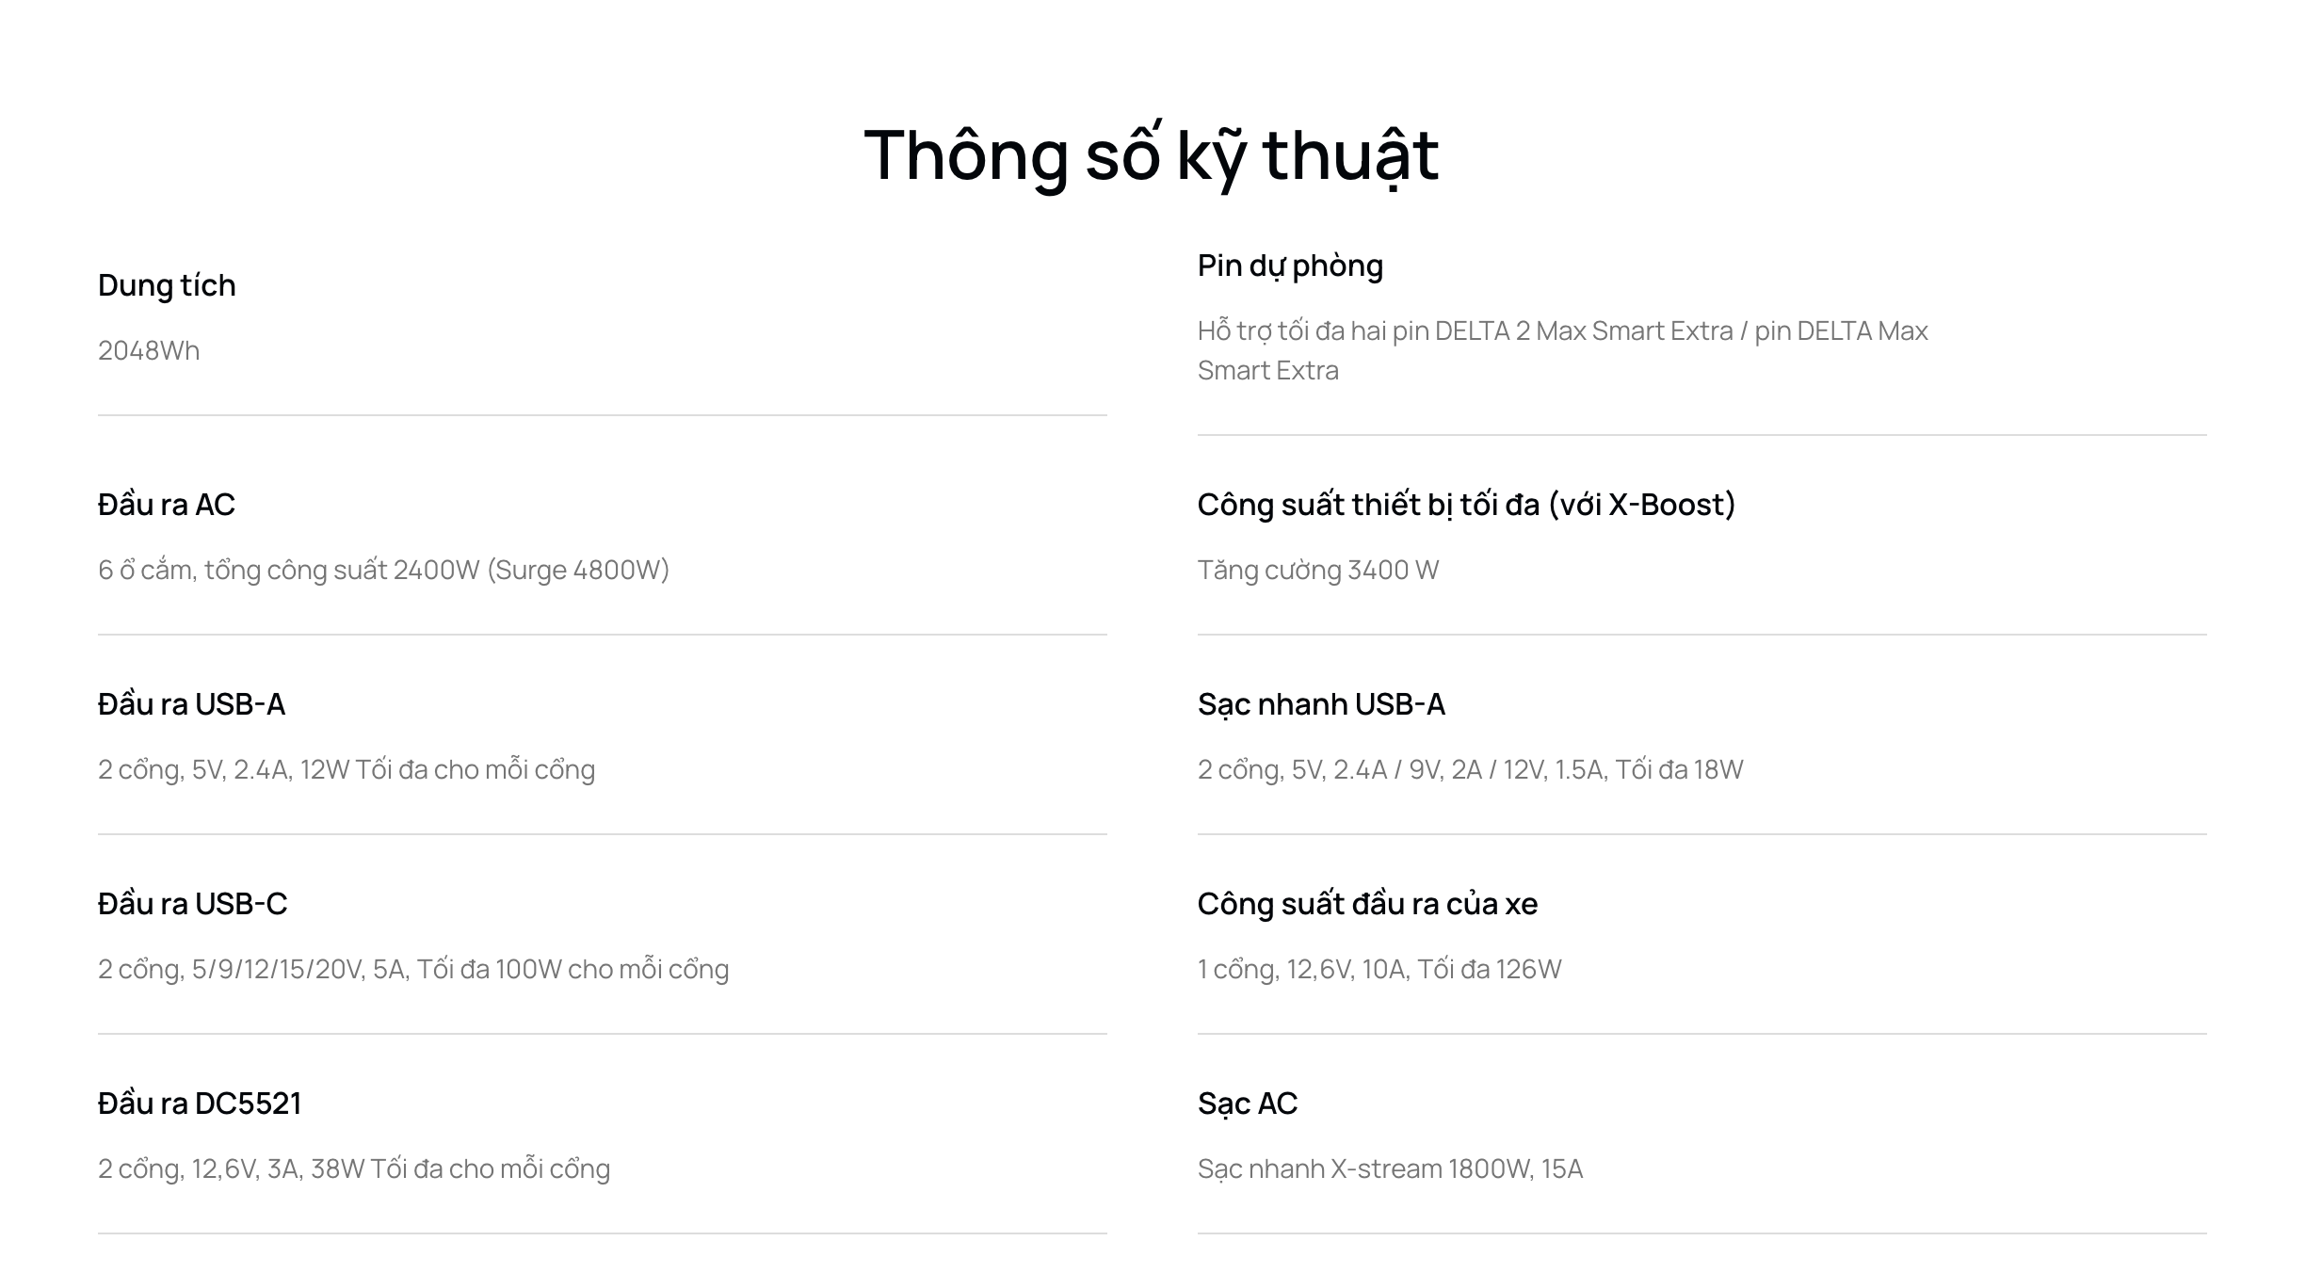Image resolution: width=2322 pixels, height=1273 pixels.
Task: Select the 2048Wh capacity value
Action: pos(149,350)
